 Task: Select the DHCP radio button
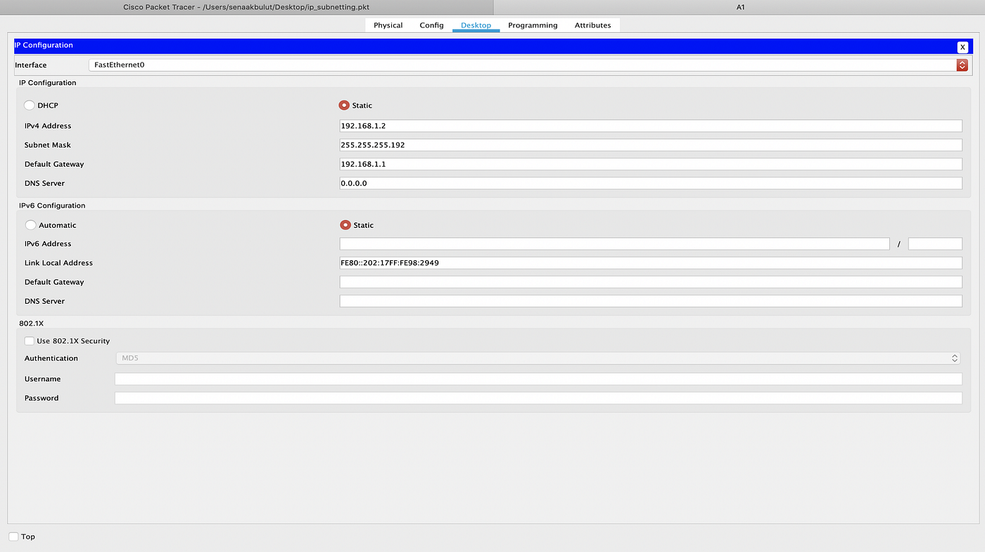30,105
